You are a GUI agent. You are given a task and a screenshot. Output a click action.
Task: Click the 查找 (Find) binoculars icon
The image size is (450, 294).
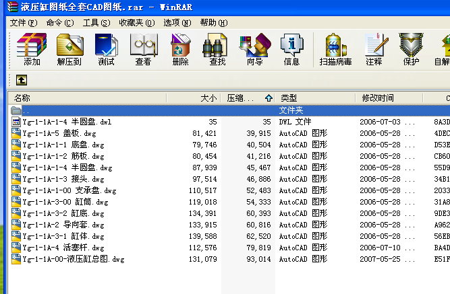(215, 44)
